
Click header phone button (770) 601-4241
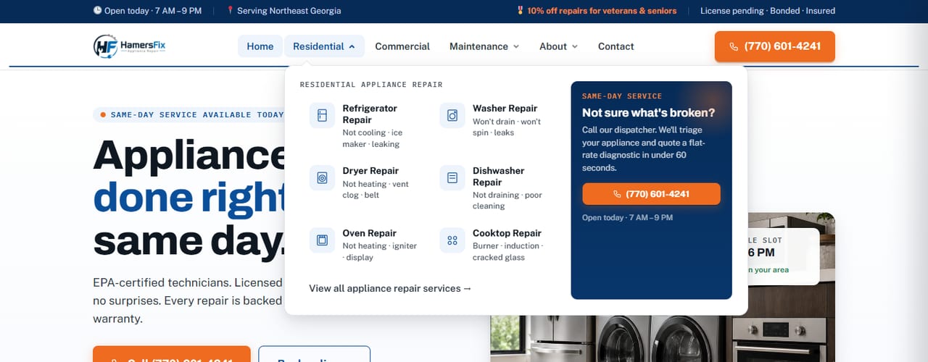[774, 46]
